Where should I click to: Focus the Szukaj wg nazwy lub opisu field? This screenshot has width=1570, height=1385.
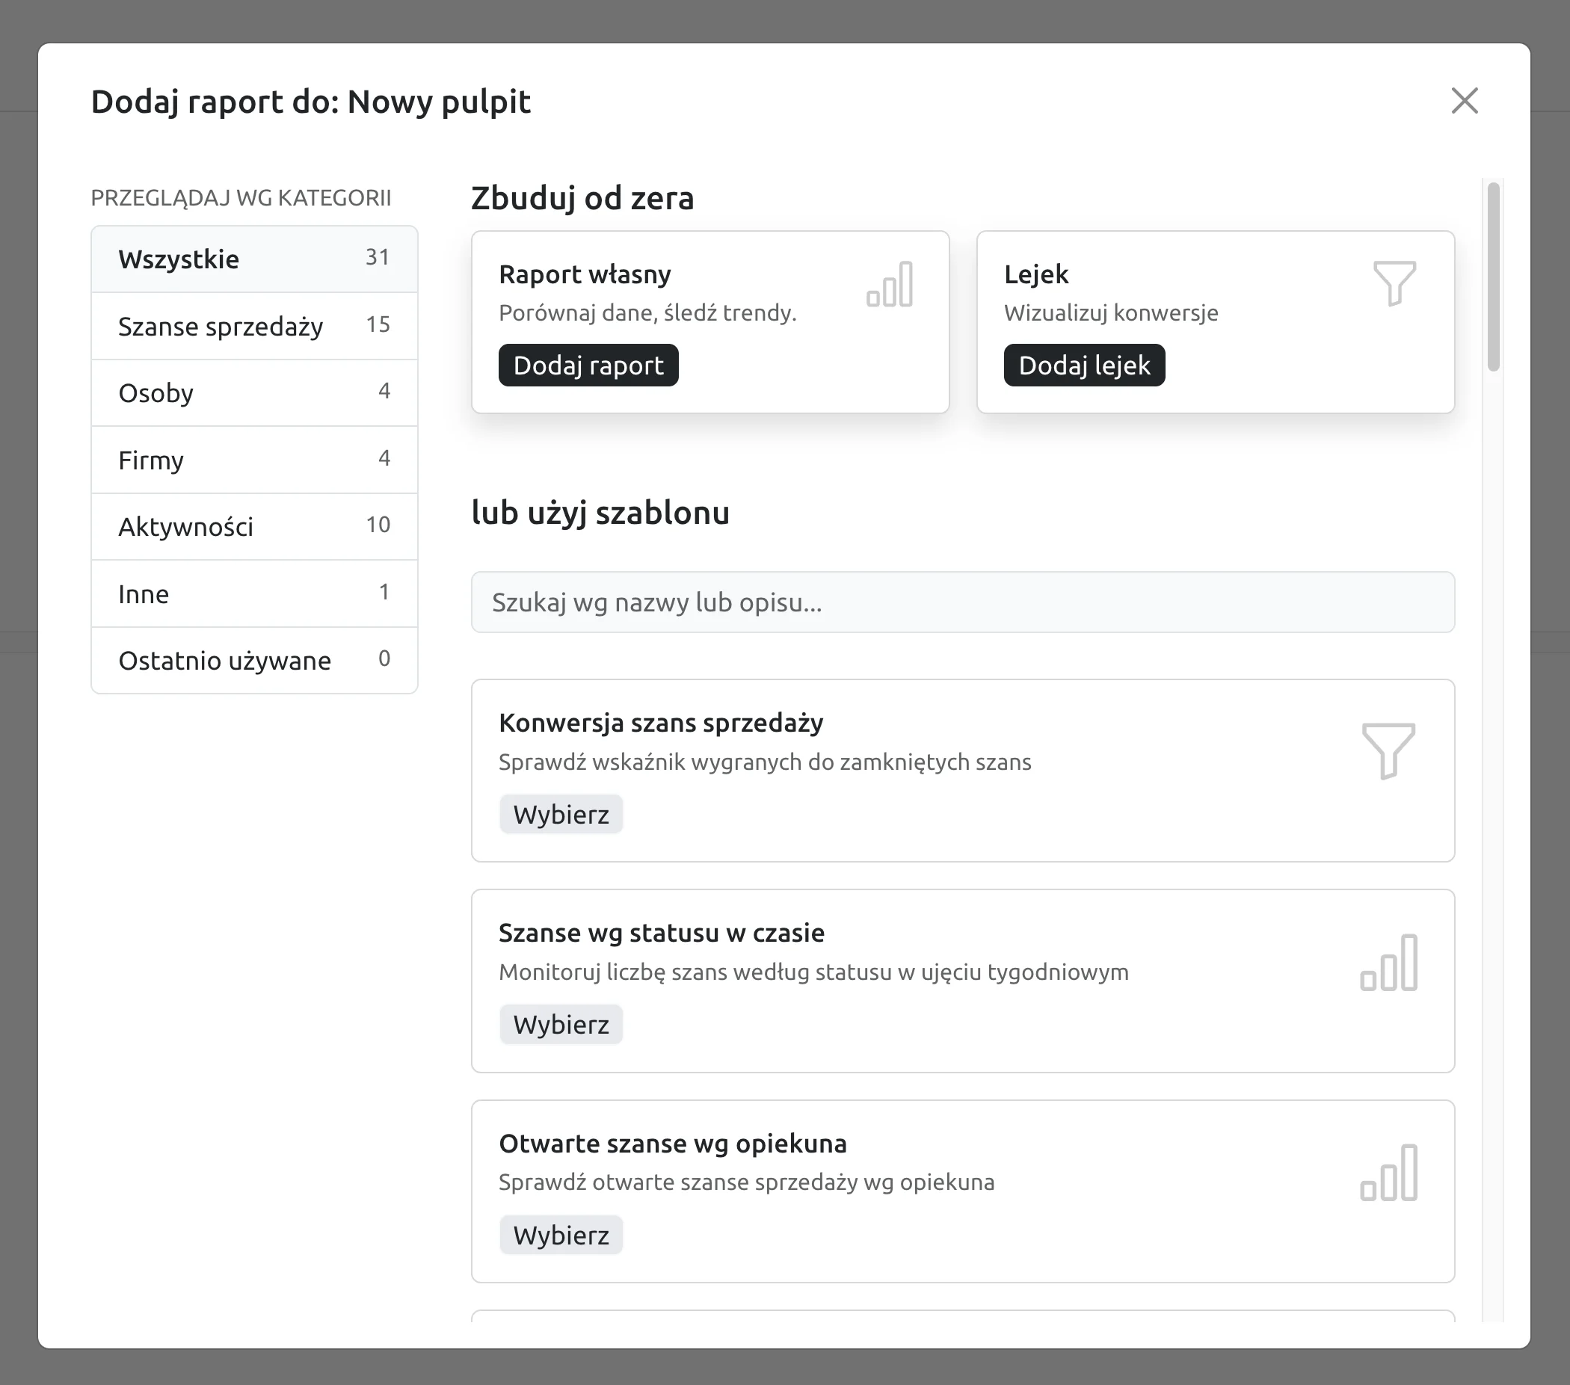(x=962, y=602)
